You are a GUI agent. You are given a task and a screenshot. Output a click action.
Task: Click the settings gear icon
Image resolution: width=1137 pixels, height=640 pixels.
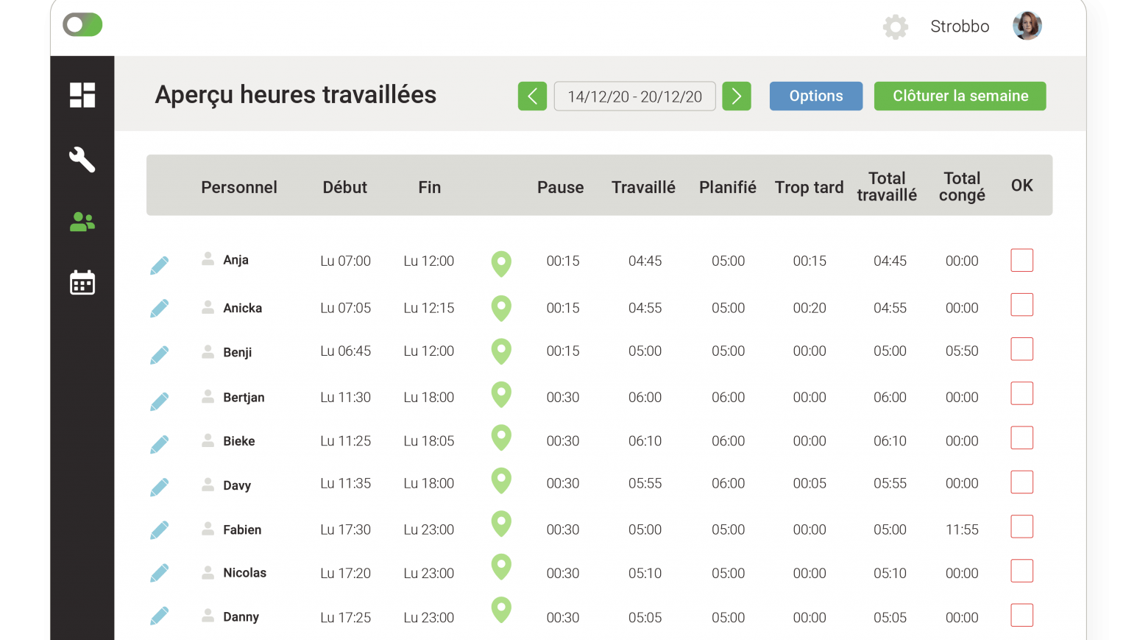895,27
